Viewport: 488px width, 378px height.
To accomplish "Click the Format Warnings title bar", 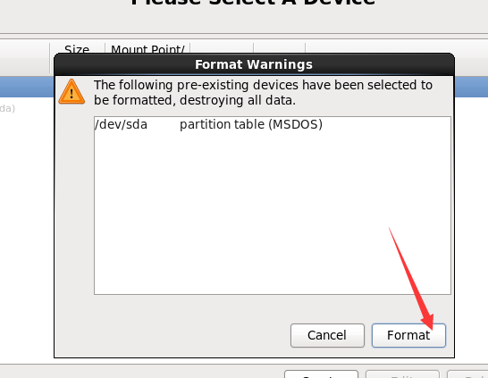I will [x=254, y=64].
